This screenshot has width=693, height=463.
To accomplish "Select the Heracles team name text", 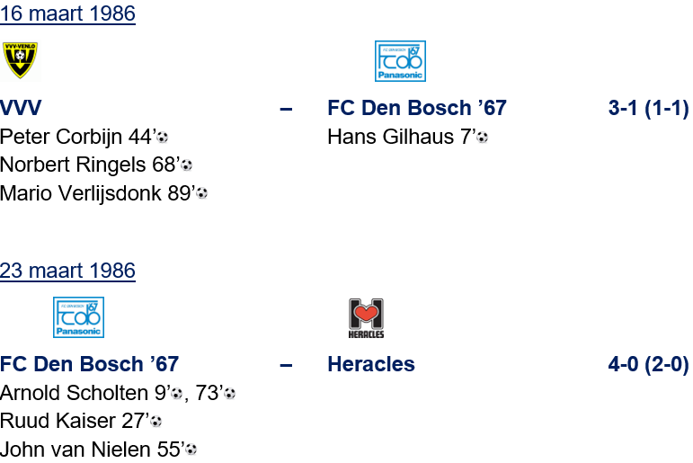I will 371,364.
